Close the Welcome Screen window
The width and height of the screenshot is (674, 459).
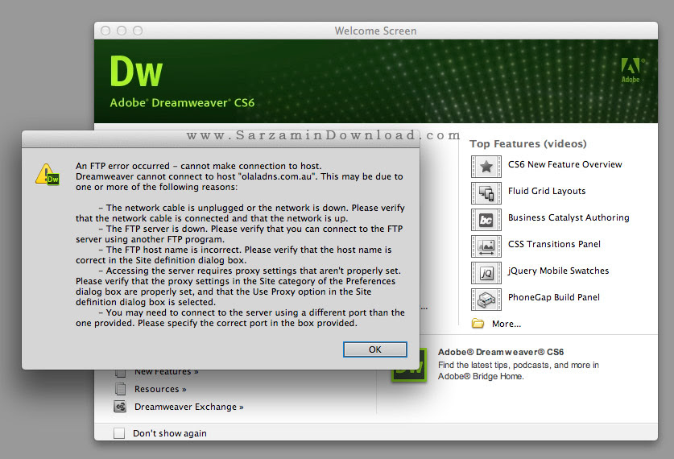tap(105, 31)
